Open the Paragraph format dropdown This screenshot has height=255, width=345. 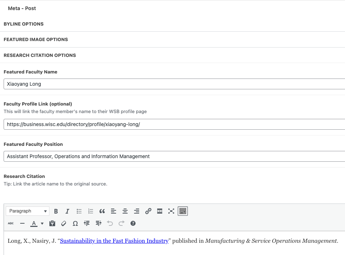[x=28, y=211]
